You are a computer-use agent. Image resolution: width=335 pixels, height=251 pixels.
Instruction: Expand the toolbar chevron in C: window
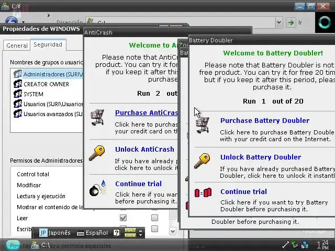point(49,15)
